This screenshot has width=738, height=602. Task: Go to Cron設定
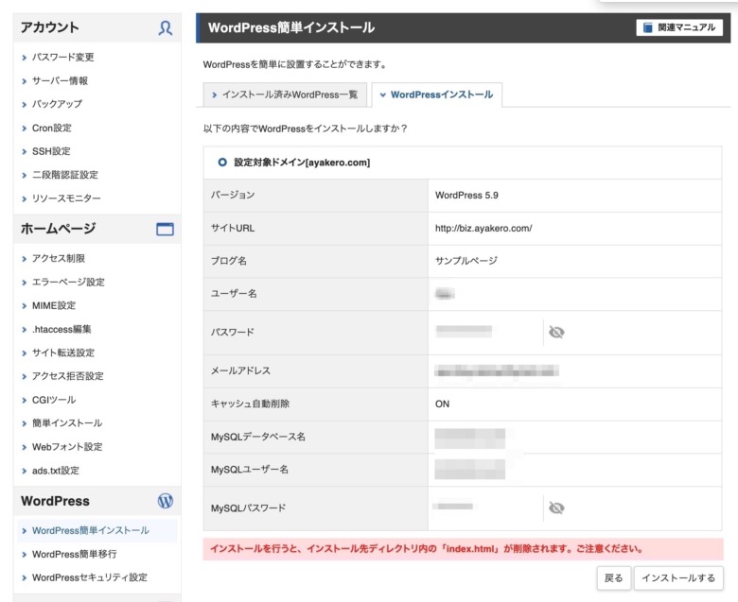pos(52,128)
